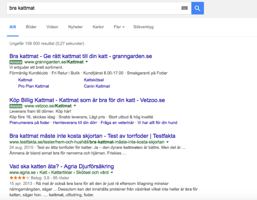Switch to the Videor tab
Image resolution: width=257 pixels, height=200 pixels.
[x=52, y=27]
